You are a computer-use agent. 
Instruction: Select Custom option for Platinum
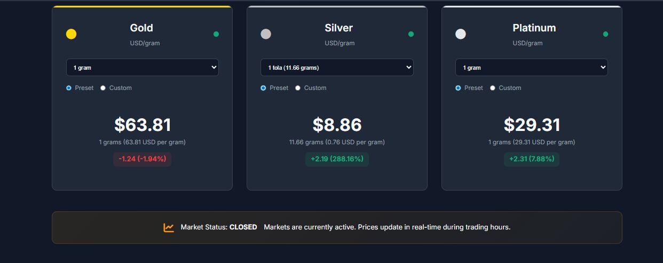[x=493, y=88]
